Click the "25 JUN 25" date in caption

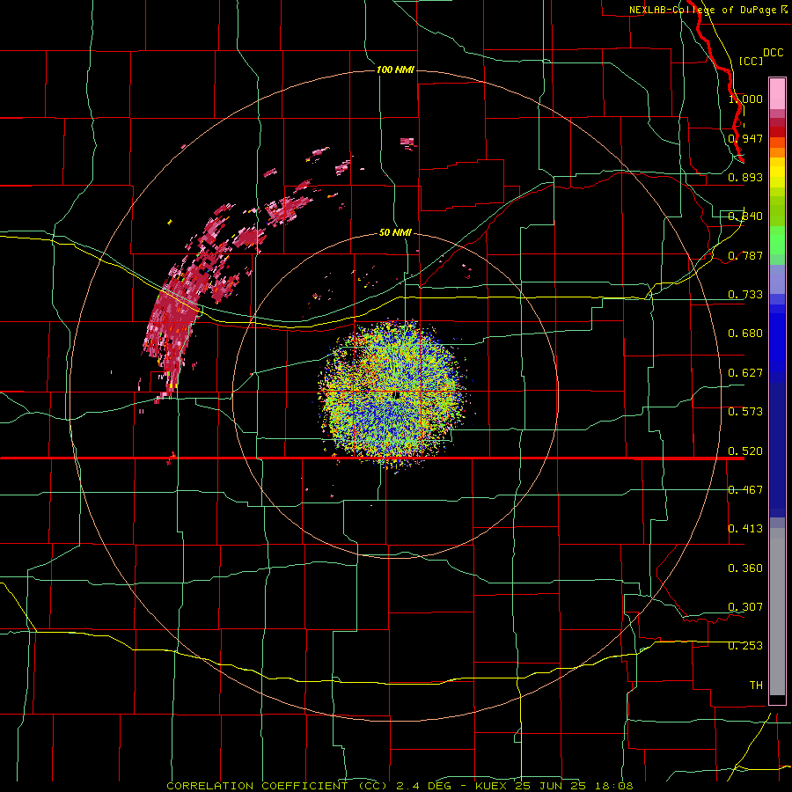pyautogui.click(x=551, y=786)
